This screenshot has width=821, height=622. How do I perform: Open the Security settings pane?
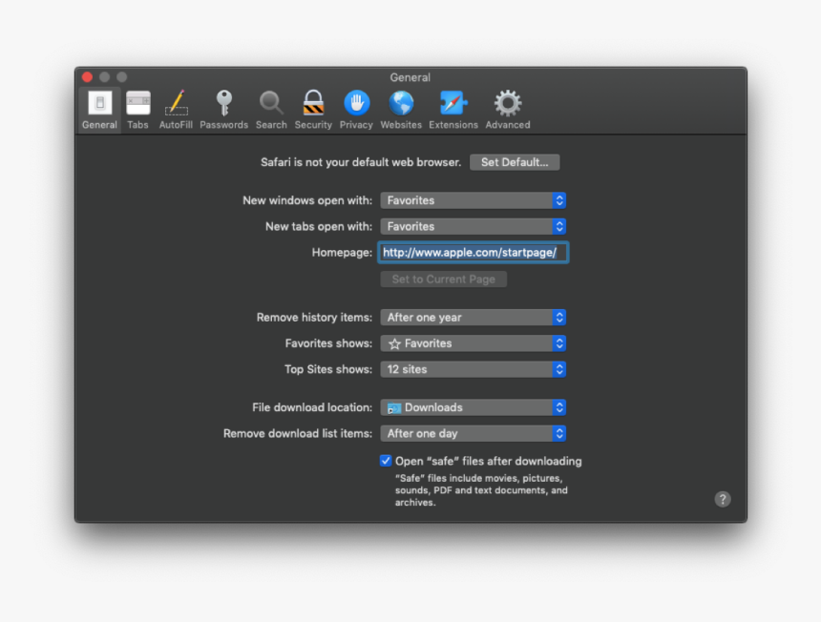coord(313,107)
